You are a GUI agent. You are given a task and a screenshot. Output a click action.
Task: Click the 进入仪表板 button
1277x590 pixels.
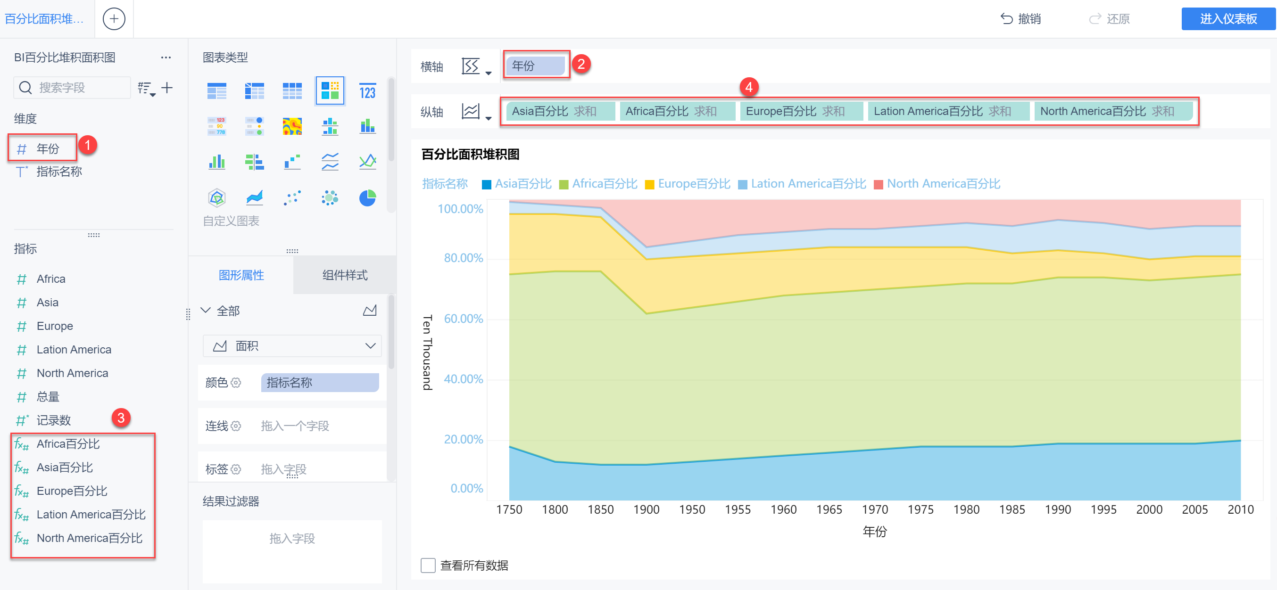[1228, 19]
